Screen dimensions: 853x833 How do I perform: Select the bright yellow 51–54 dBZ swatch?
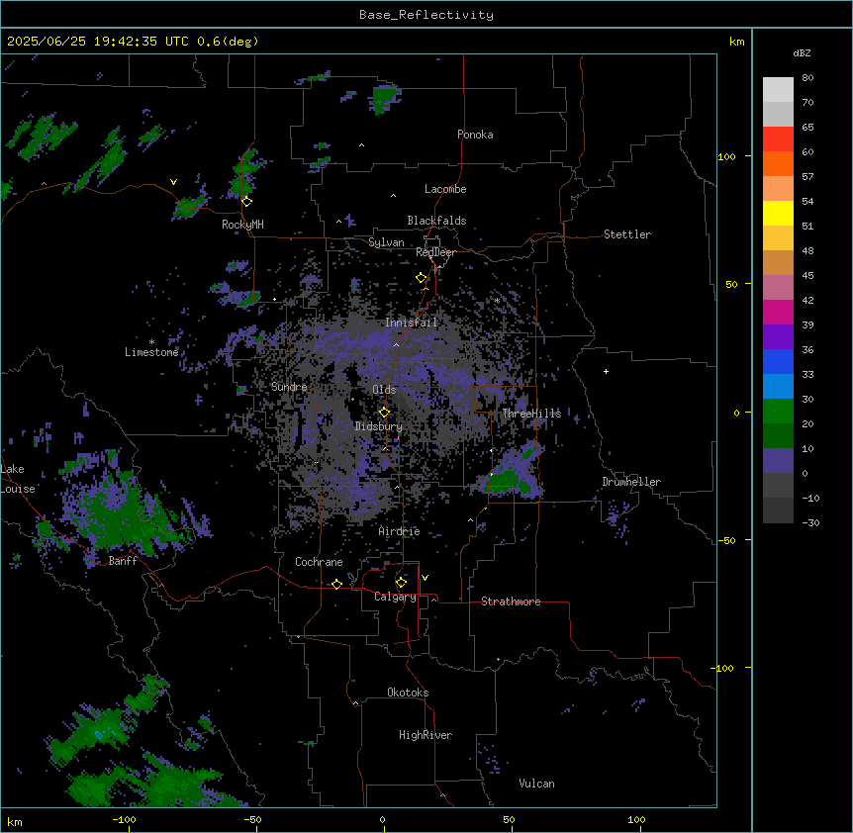point(778,213)
